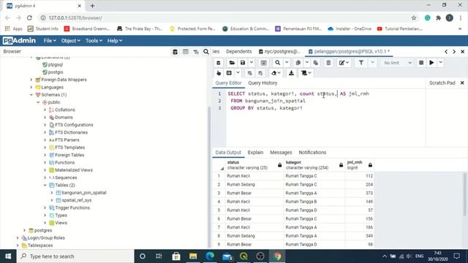The height and width of the screenshot is (263, 468).
Task: Click the Search Objects magnifier in Browser
Action: (206, 52)
